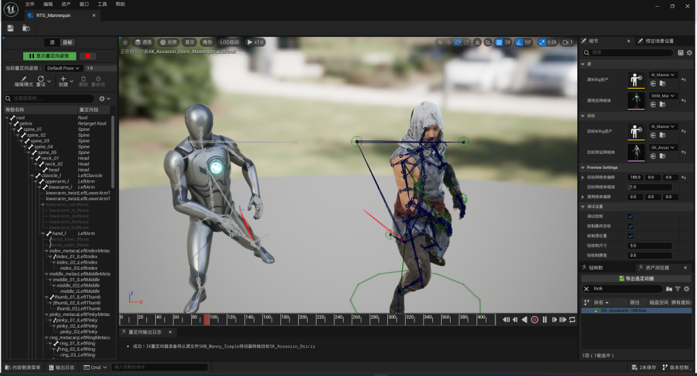697x376 pixels.
Task: Click the delete pose trash icon
Action: tap(83, 79)
